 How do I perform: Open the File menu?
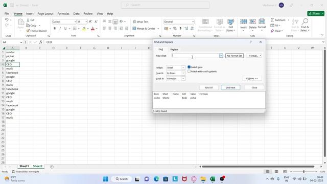click(x=7, y=14)
